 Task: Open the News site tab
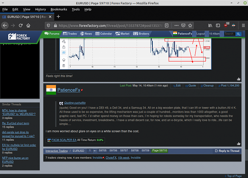pos(86,34)
